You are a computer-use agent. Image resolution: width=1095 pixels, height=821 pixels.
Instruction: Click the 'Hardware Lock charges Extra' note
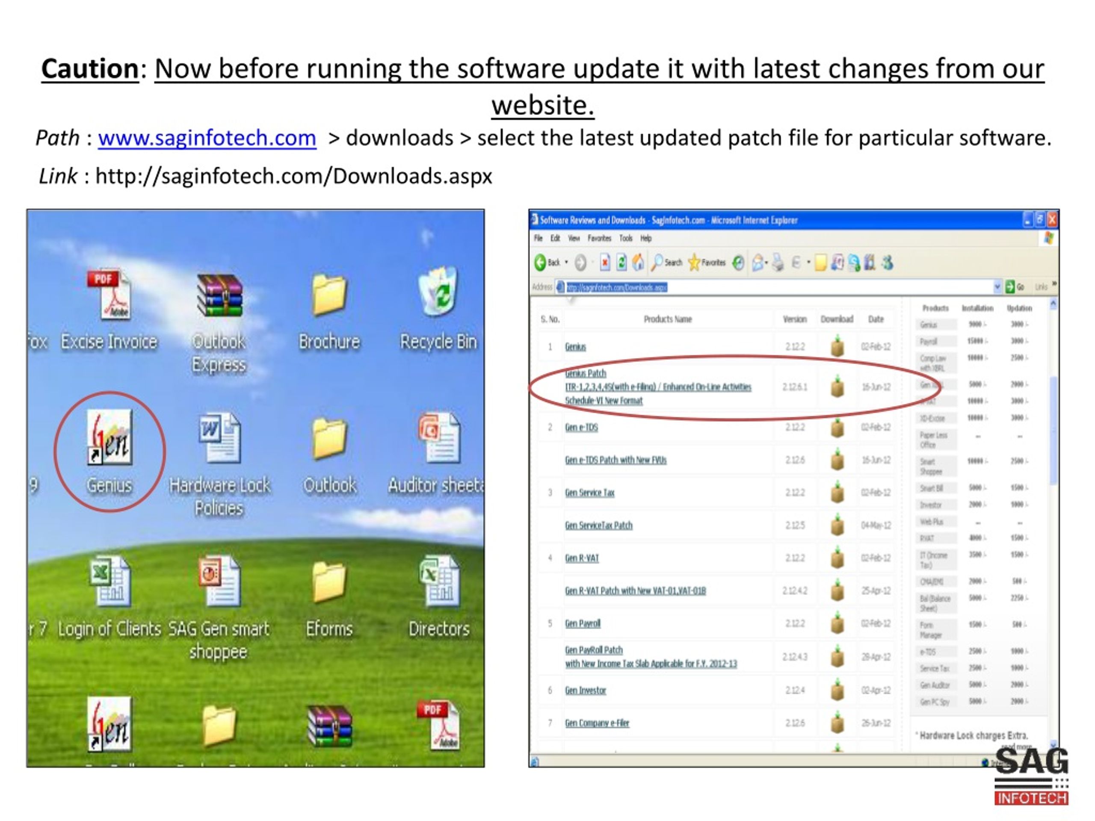[972, 735]
